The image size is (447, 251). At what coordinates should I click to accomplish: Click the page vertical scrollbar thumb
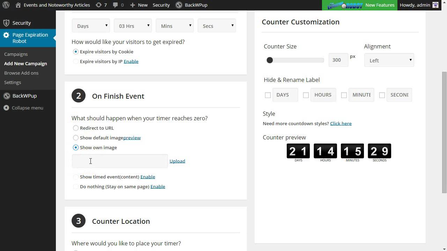(x=444, y=132)
